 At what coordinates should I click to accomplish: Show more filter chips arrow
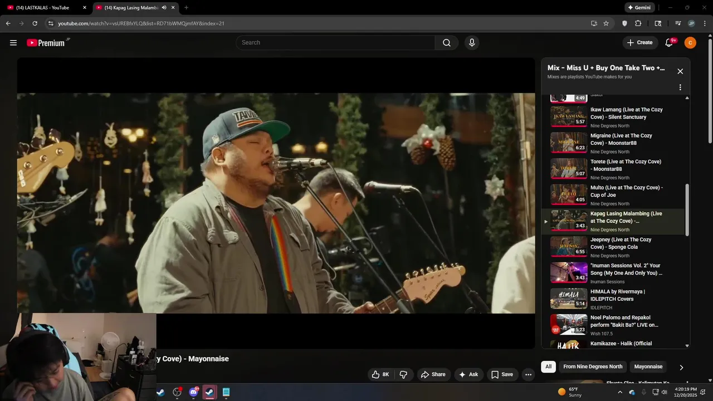681,367
